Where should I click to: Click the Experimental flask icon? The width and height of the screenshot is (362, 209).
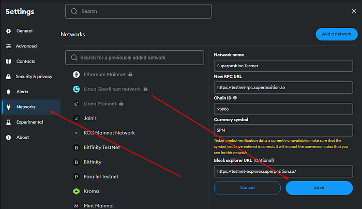pos(8,122)
